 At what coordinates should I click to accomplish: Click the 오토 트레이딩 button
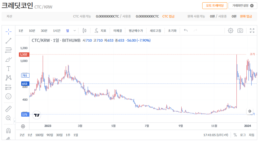215,6
